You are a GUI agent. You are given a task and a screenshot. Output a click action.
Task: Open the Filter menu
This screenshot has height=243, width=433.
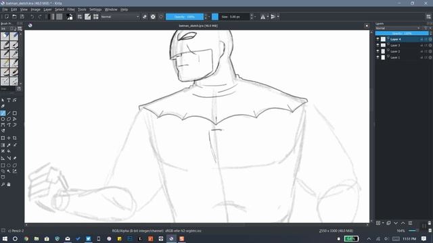[x=71, y=9]
